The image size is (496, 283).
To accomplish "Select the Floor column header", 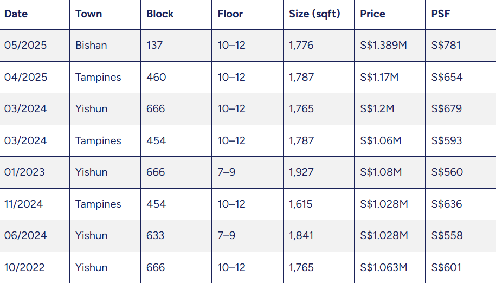I will 231,14.
